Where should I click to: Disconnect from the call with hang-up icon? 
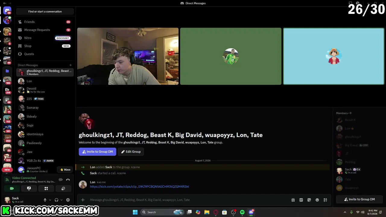68,180
